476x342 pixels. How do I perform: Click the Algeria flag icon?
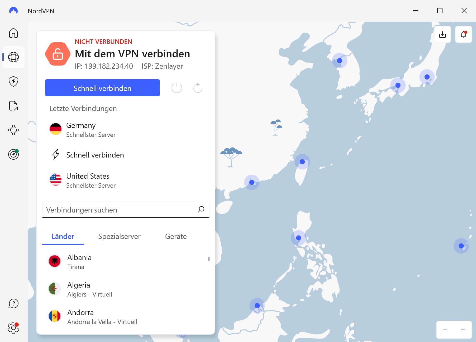pos(55,289)
